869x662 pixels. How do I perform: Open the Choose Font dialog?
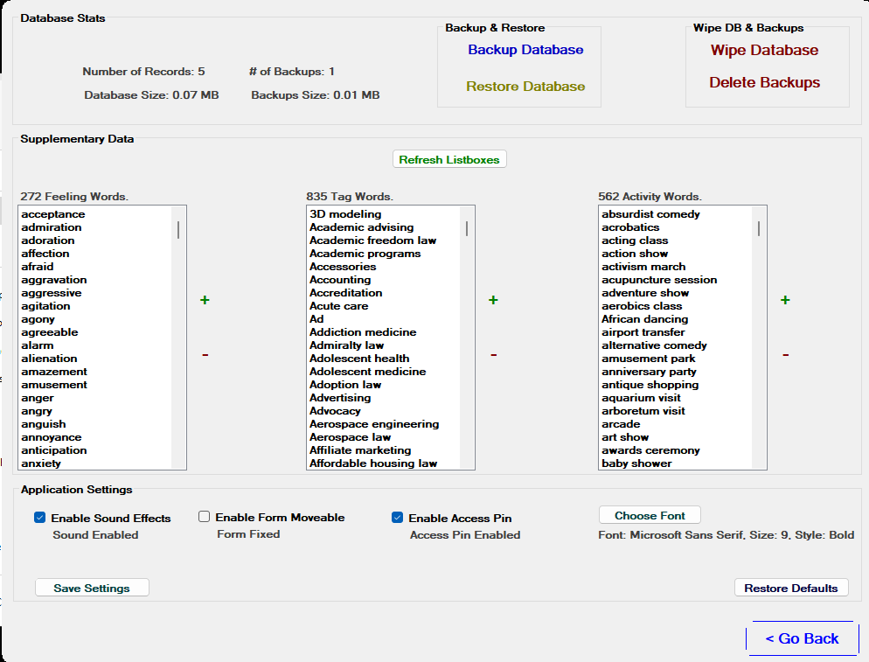click(x=650, y=516)
